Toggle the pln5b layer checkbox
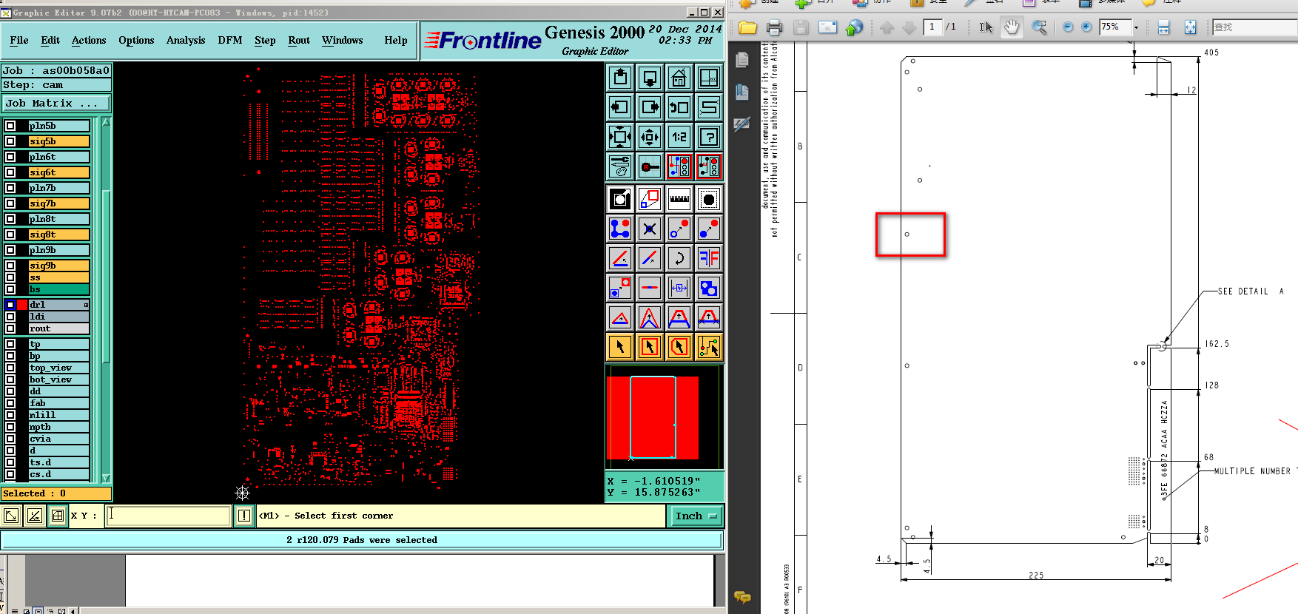1298x614 pixels. (10, 126)
